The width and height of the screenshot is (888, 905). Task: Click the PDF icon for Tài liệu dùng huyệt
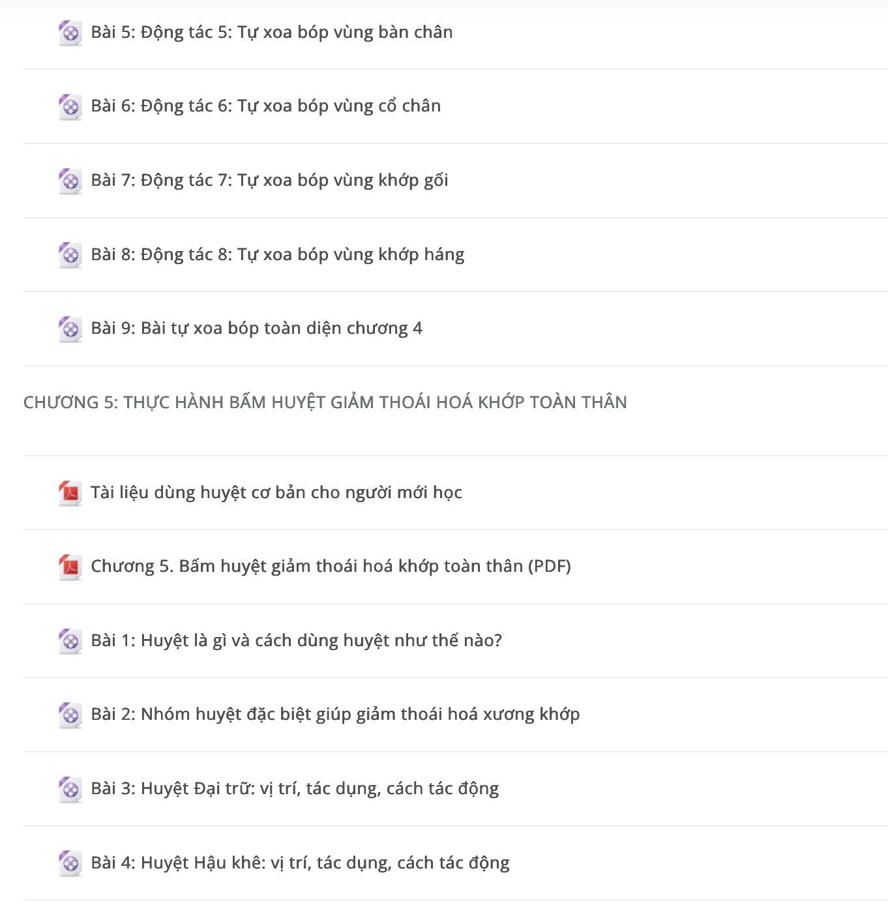pos(70,493)
